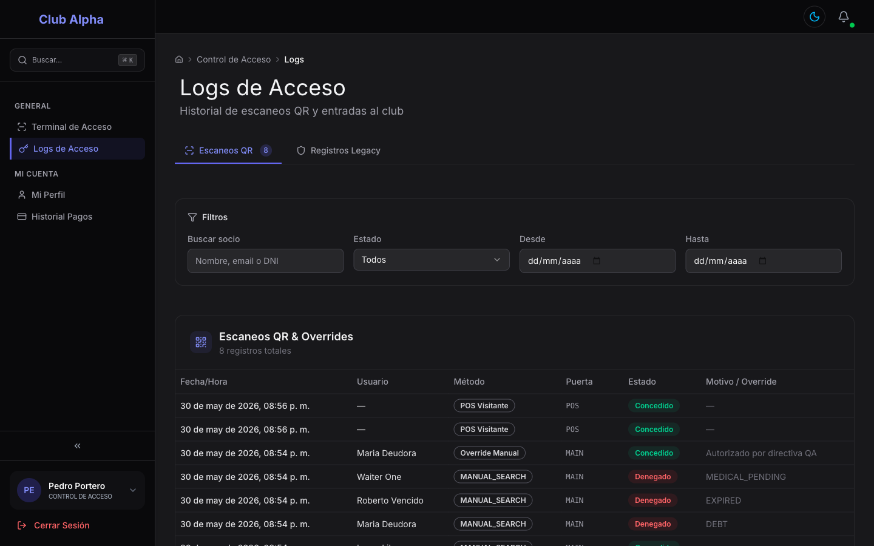The width and height of the screenshot is (874, 546).
Task: Click the Motivo / Override column header
Action: 741,382
